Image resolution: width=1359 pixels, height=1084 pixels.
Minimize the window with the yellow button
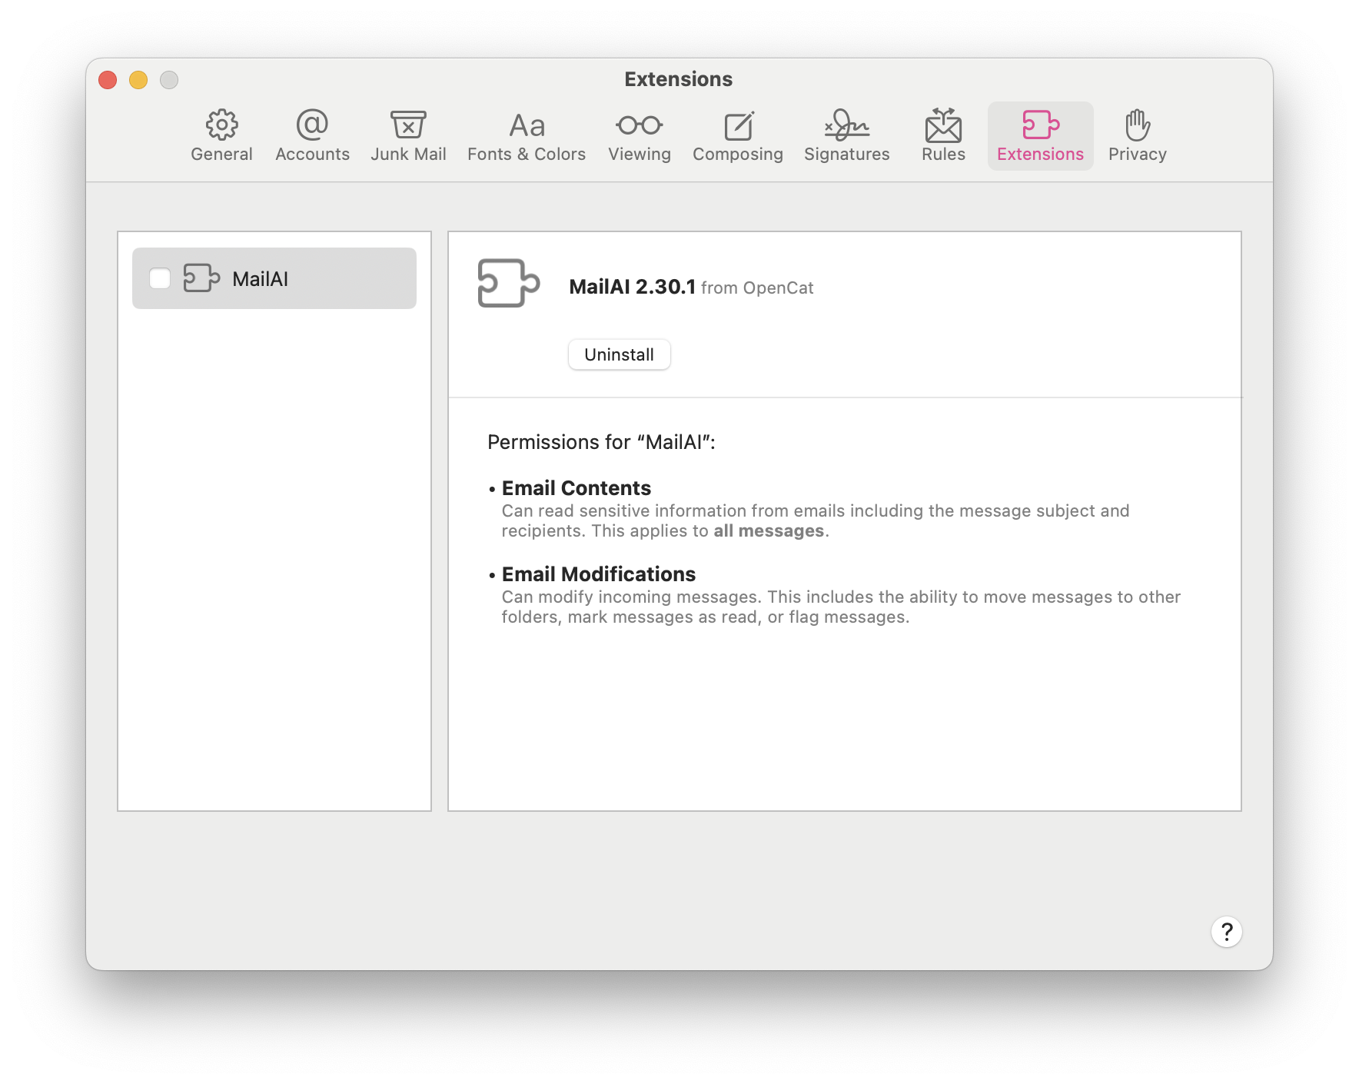138,80
